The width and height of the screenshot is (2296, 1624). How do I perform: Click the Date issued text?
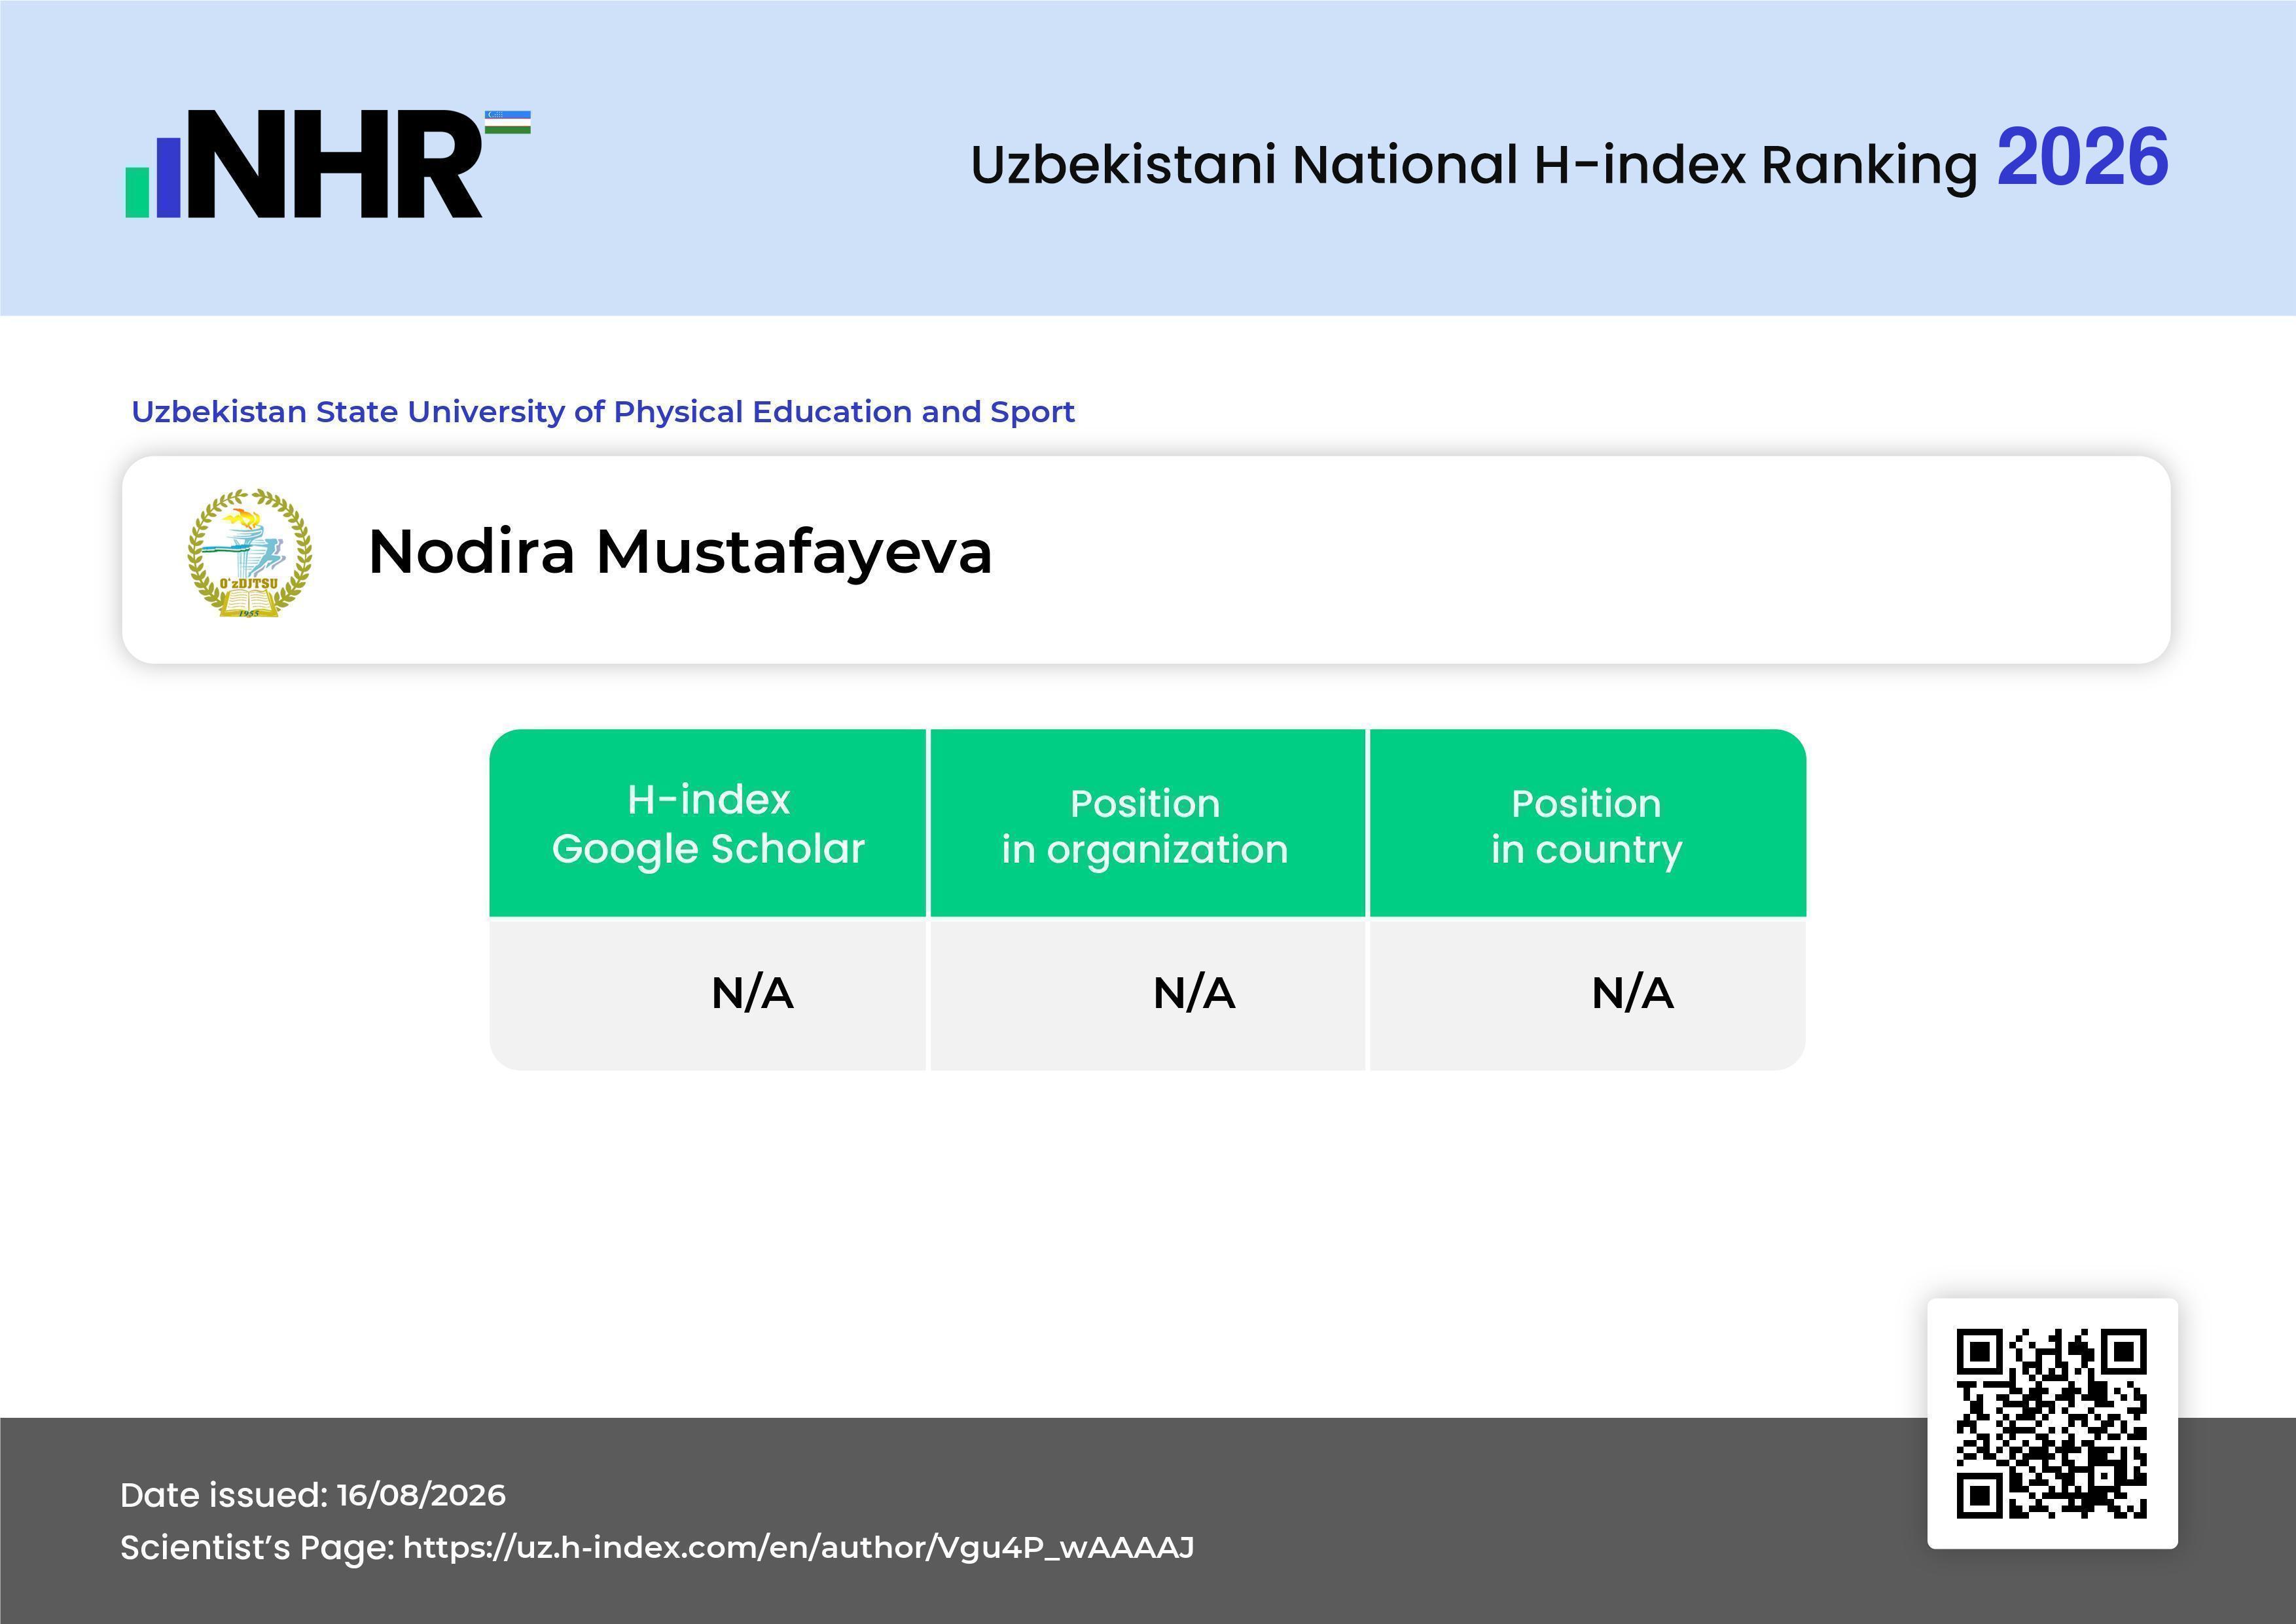(313, 1495)
